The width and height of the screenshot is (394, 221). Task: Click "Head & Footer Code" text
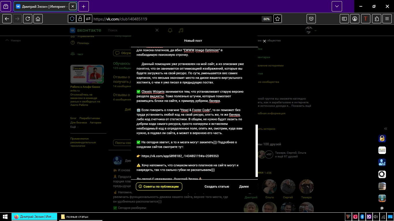[196, 110]
